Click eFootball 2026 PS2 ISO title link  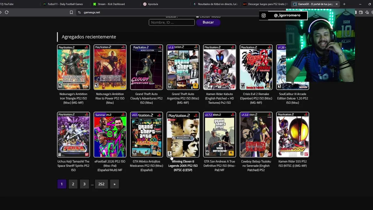pyautogui.click(x=110, y=166)
